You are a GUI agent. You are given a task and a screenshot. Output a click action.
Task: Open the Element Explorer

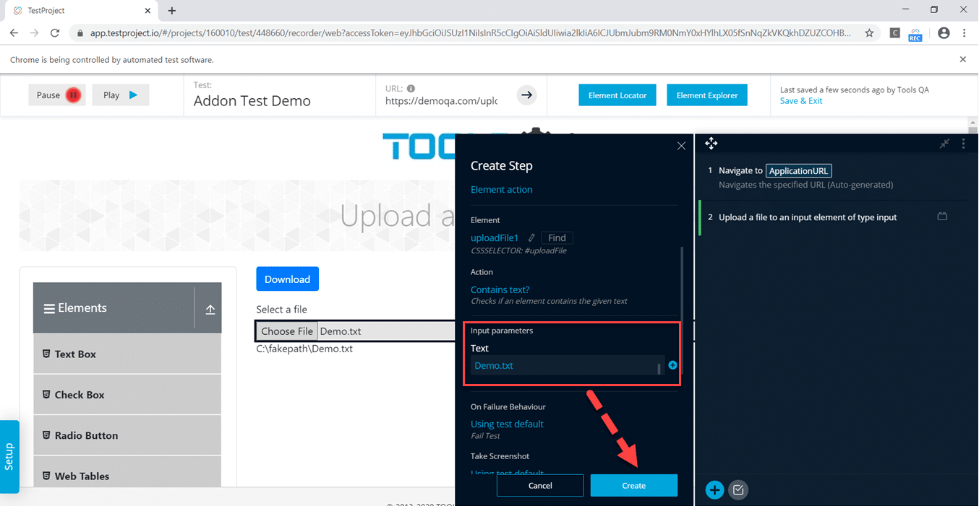coord(707,95)
